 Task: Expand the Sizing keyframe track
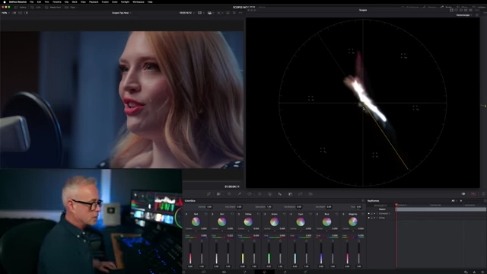[x=377, y=218]
